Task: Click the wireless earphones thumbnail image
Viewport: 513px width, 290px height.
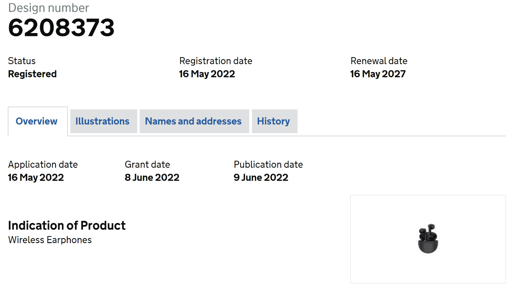Action: pyautogui.click(x=428, y=239)
